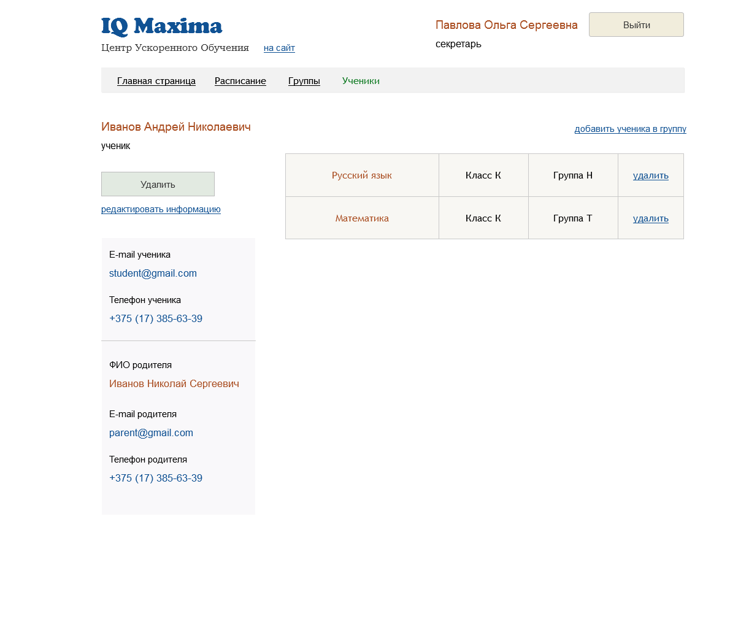Open the 'Группы' navigation item
The height and width of the screenshot is (638, 730).
tap(304, 81)
